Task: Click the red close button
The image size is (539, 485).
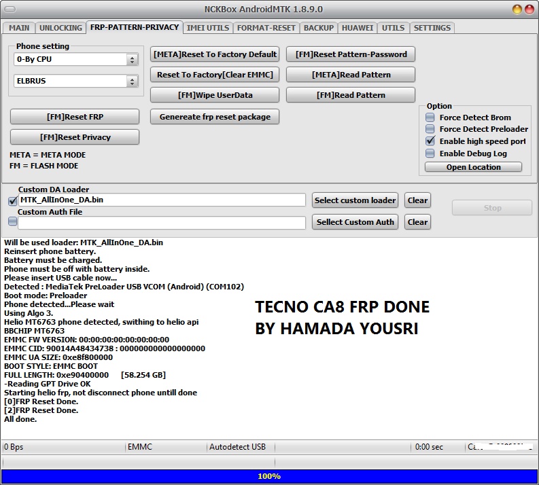Action: (529, 10)
